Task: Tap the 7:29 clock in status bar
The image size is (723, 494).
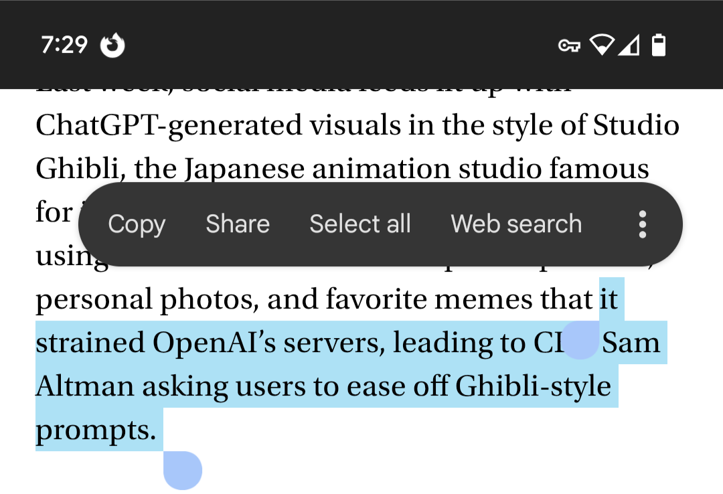Action: [64, 45]
